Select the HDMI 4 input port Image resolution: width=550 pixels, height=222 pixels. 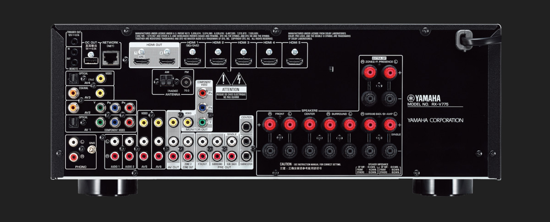[x=269, y=61]
